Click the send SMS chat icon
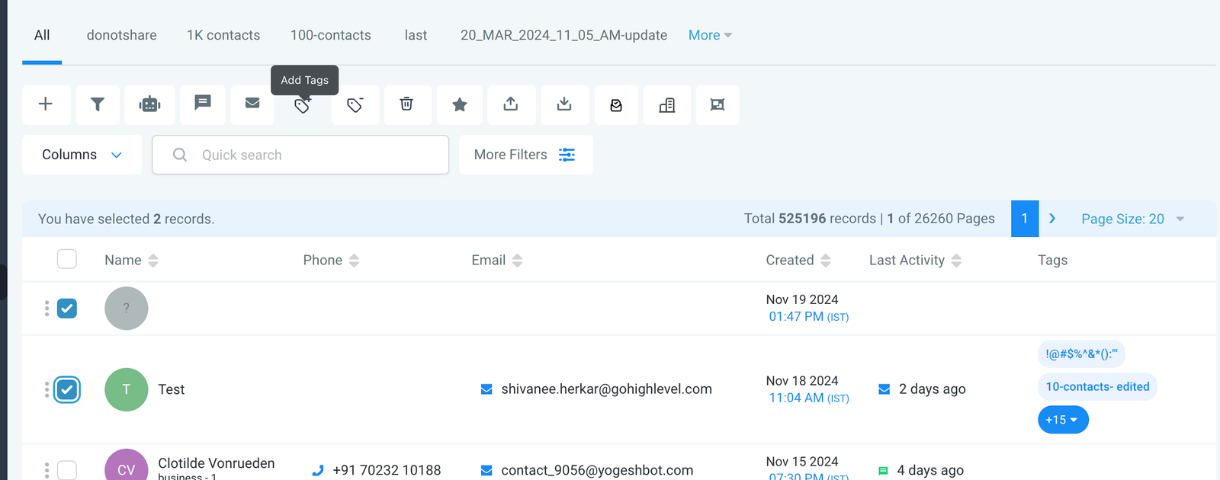The width and height of the screenshot is (1220, 480). [202, 104]
